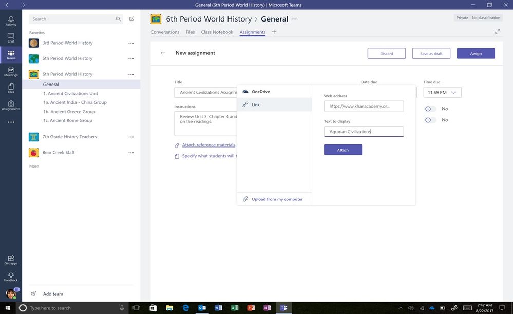This screenshot has width=513, height=314.
Task: Select the Teams icon in rail
Action: click(x=11, y=54)
